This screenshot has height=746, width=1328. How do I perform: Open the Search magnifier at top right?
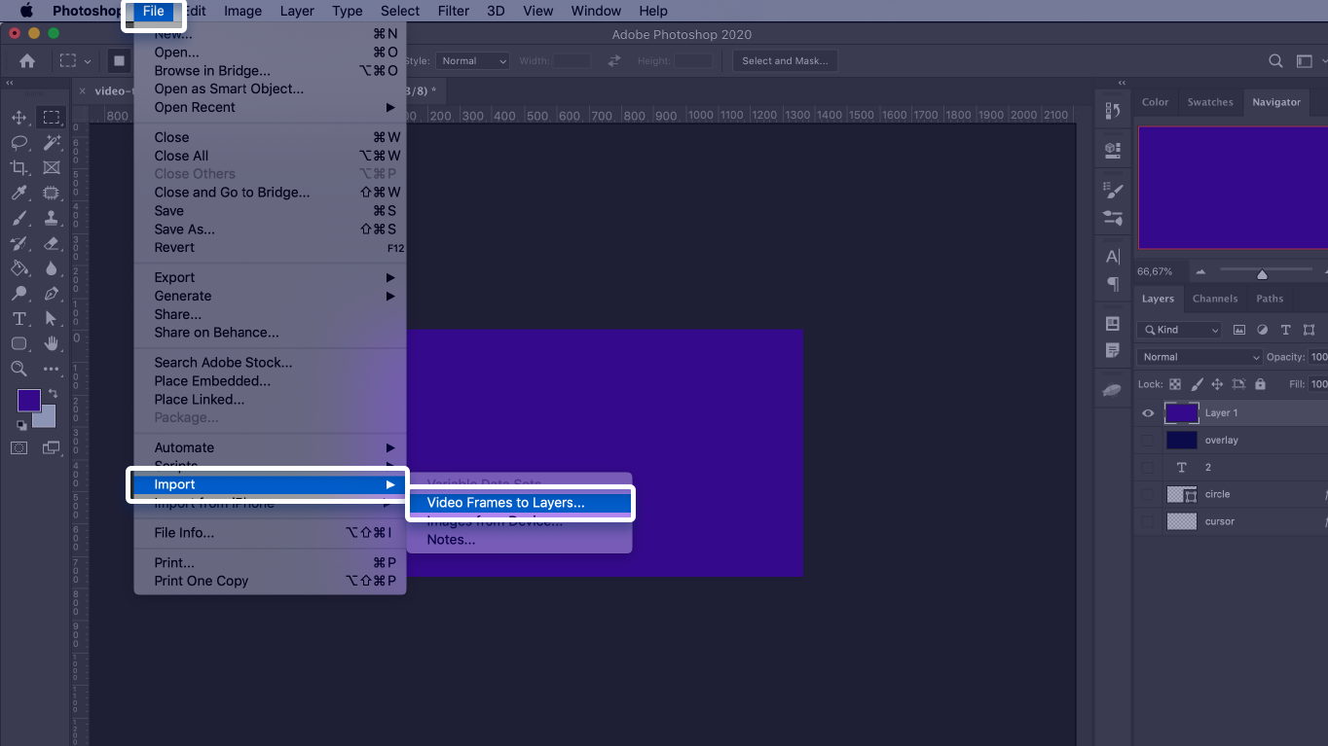click(1275, 60)
